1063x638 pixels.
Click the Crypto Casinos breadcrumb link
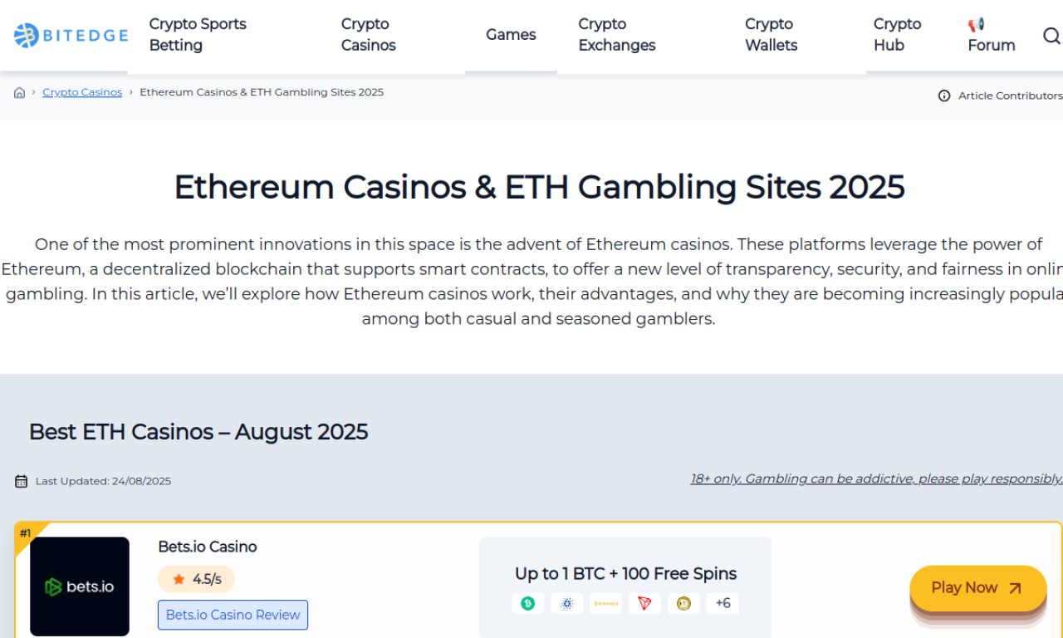[x=82, y=92]
